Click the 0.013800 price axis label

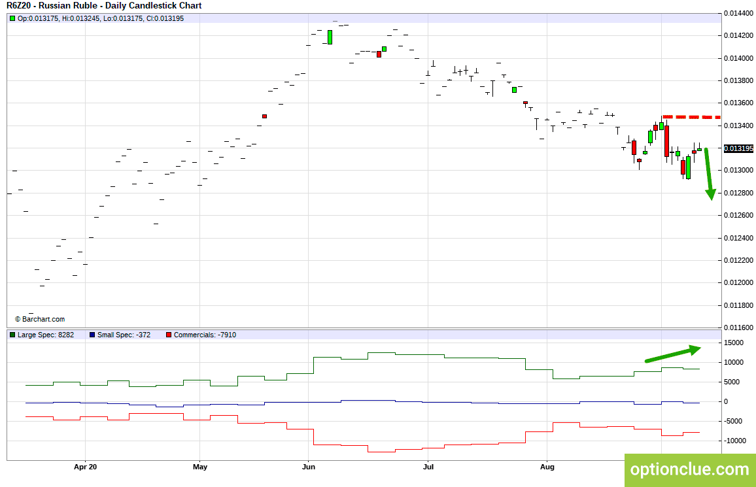pos(738,80)
